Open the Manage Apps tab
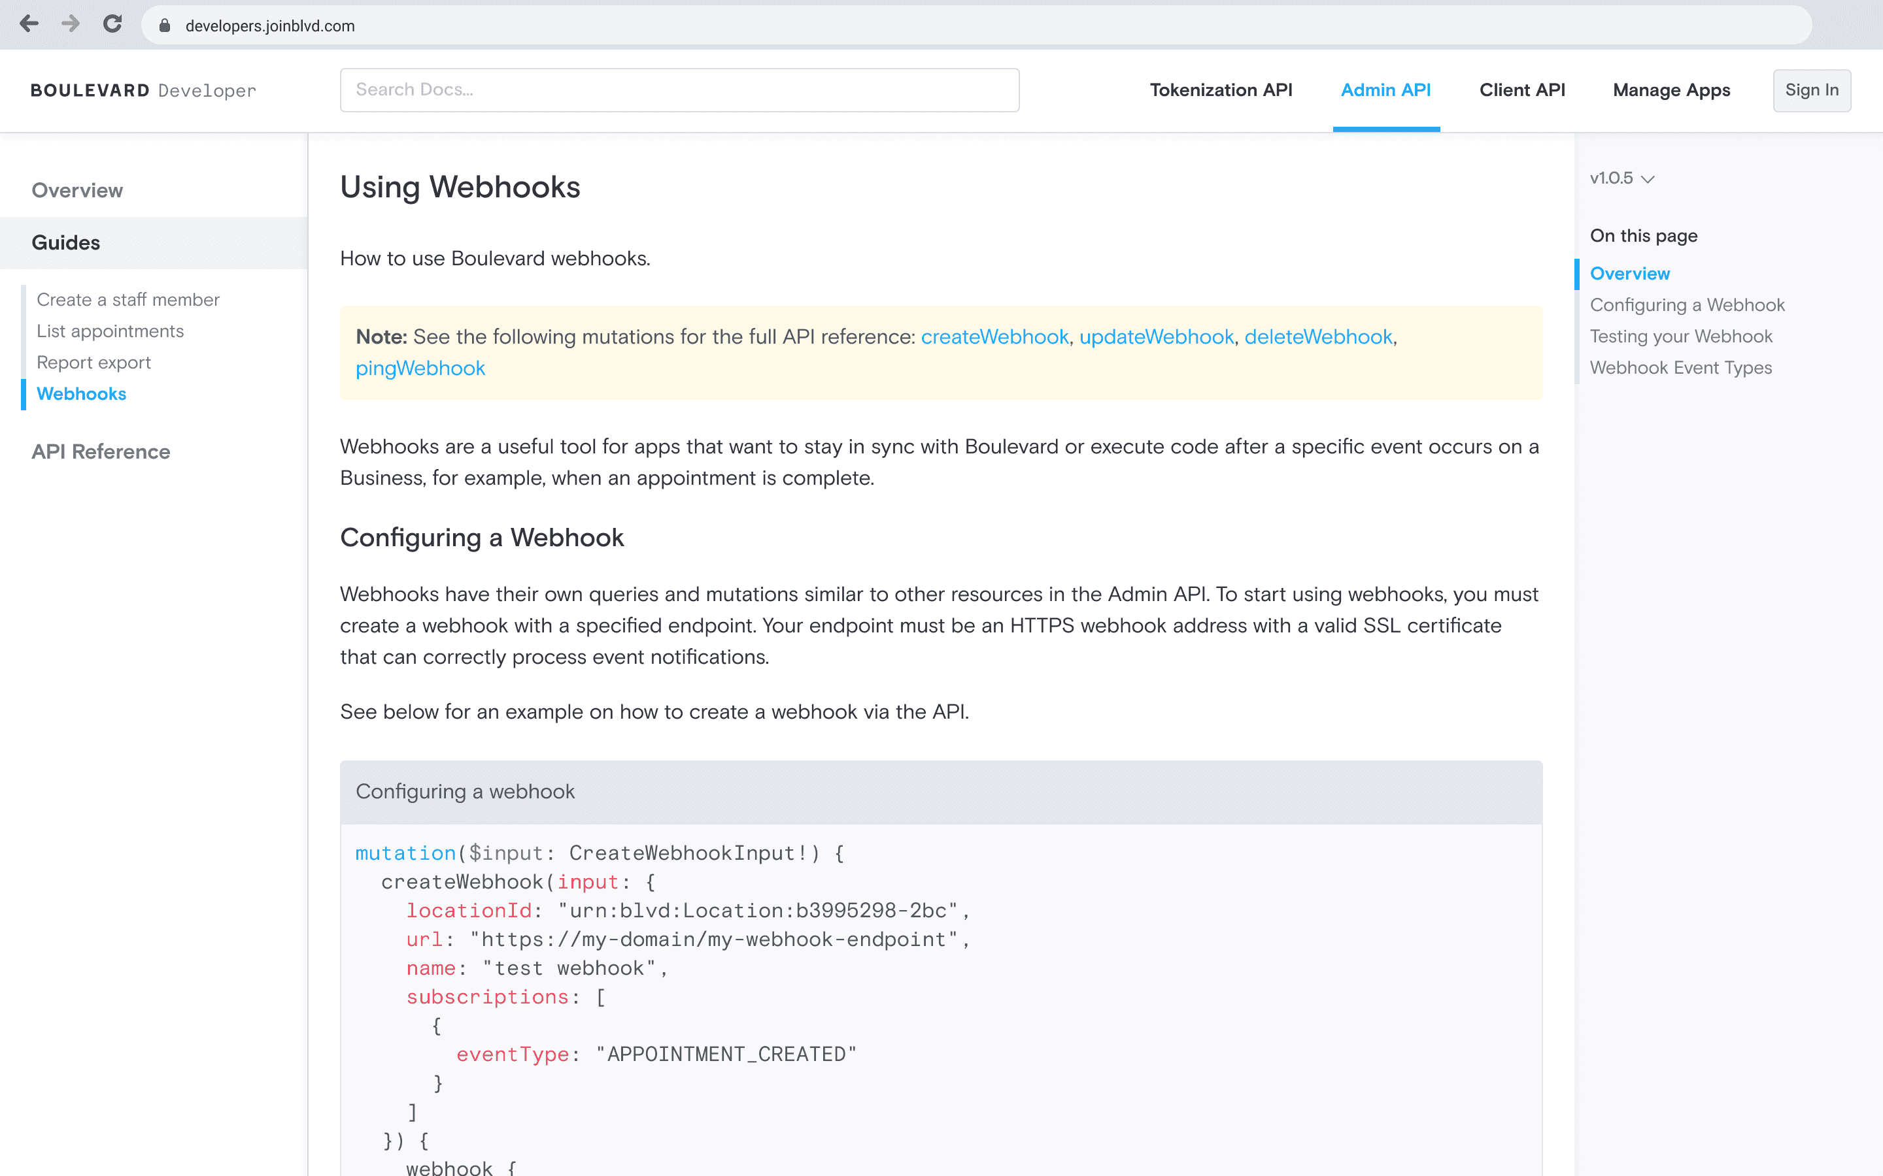Screen dimensions: 1883x1176 coord(1671,90)
